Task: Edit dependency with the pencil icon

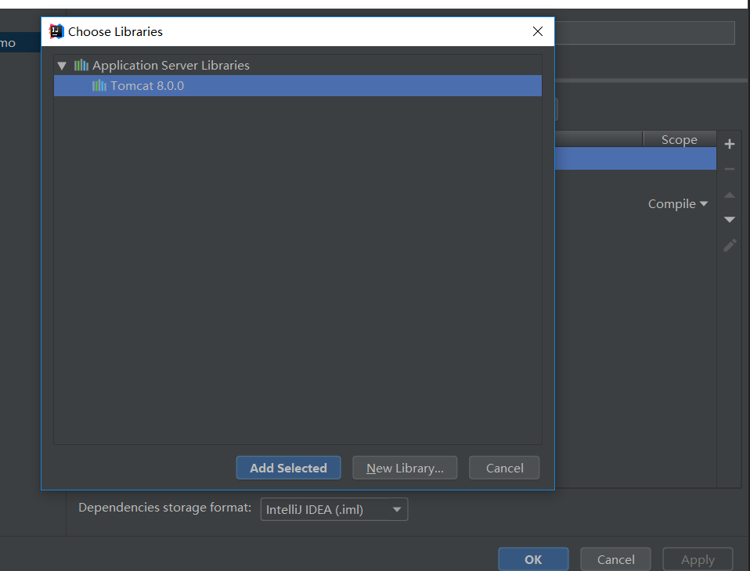Action: [730, 246]
